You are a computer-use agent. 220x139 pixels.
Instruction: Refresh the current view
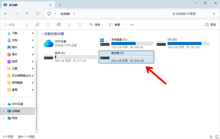click(38, 14)
